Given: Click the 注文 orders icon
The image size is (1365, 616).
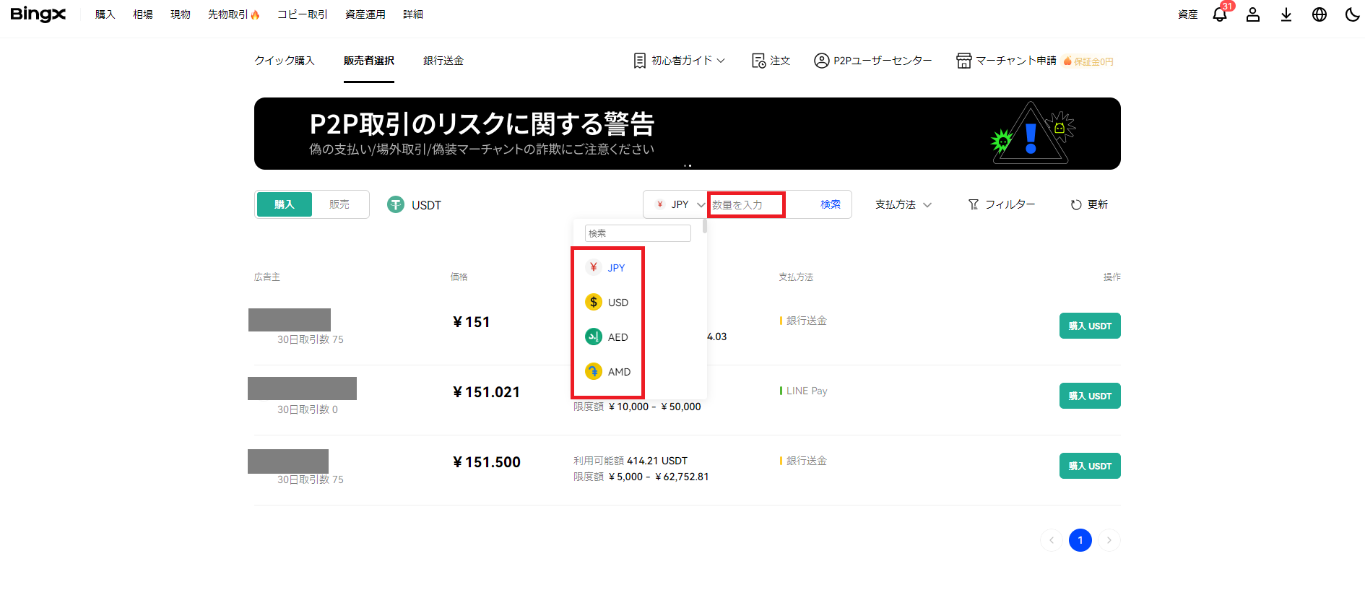Looking at the screenshot, I should [x=758, y=61].
